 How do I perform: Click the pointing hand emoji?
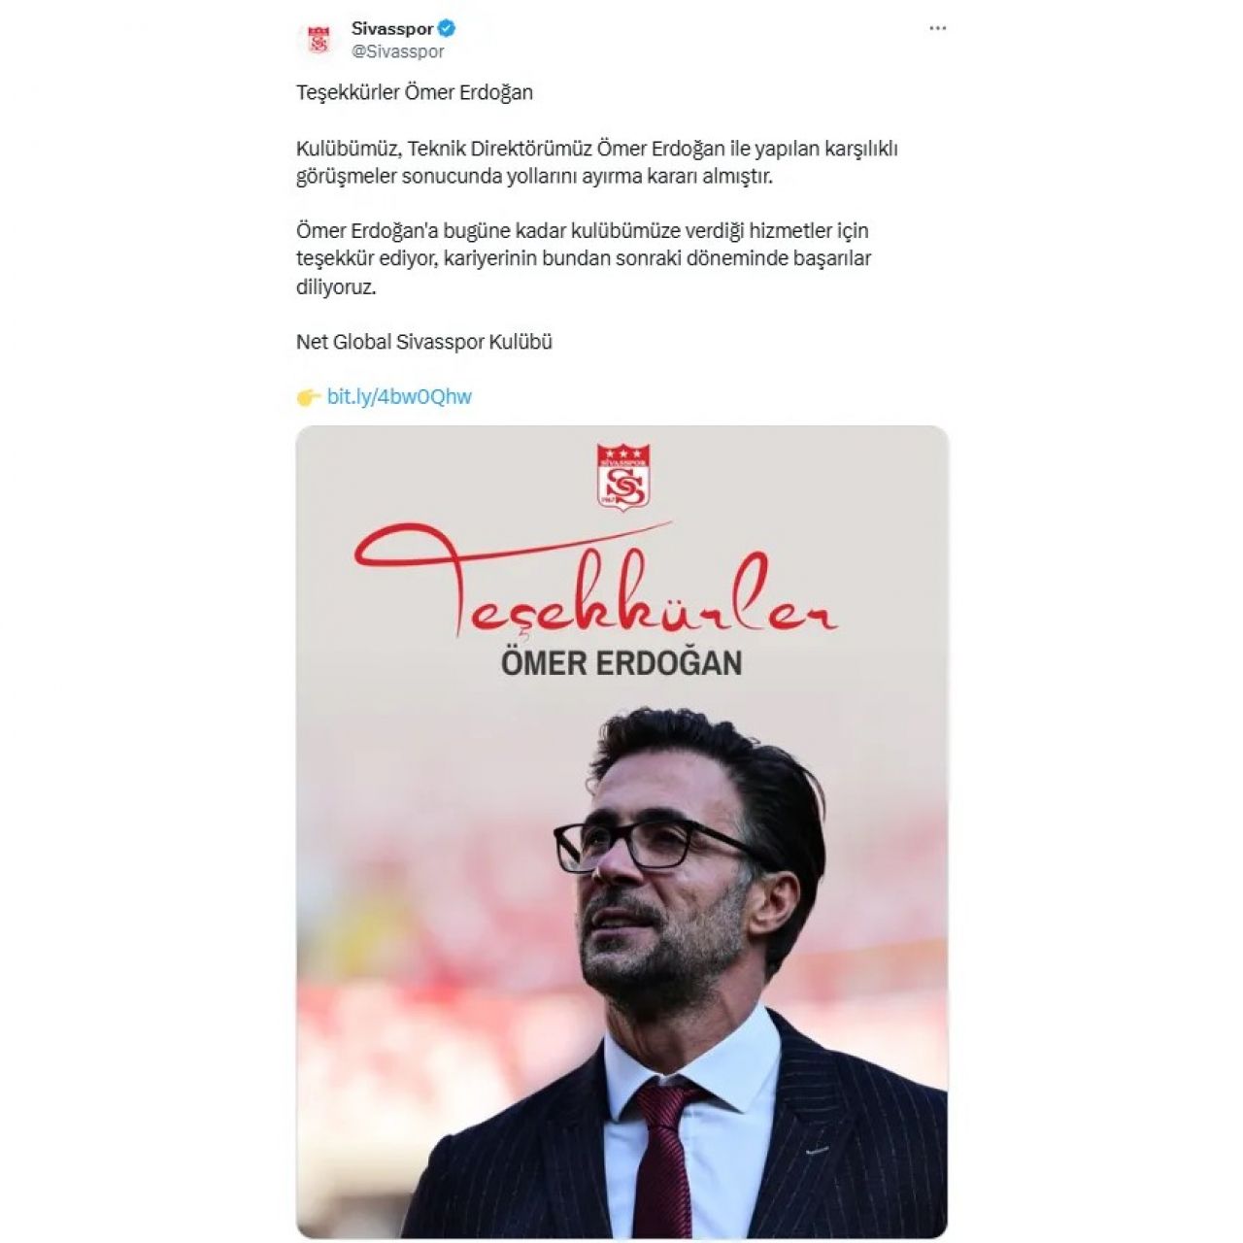(x=309, y=397)
